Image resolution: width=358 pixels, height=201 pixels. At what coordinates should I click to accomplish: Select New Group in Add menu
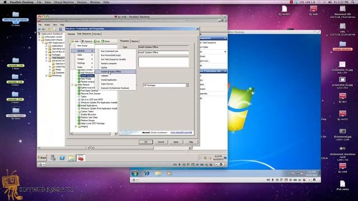tap(82, 46)
